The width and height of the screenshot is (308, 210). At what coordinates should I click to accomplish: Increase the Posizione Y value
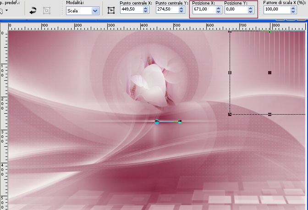click(x=250, y=8)
